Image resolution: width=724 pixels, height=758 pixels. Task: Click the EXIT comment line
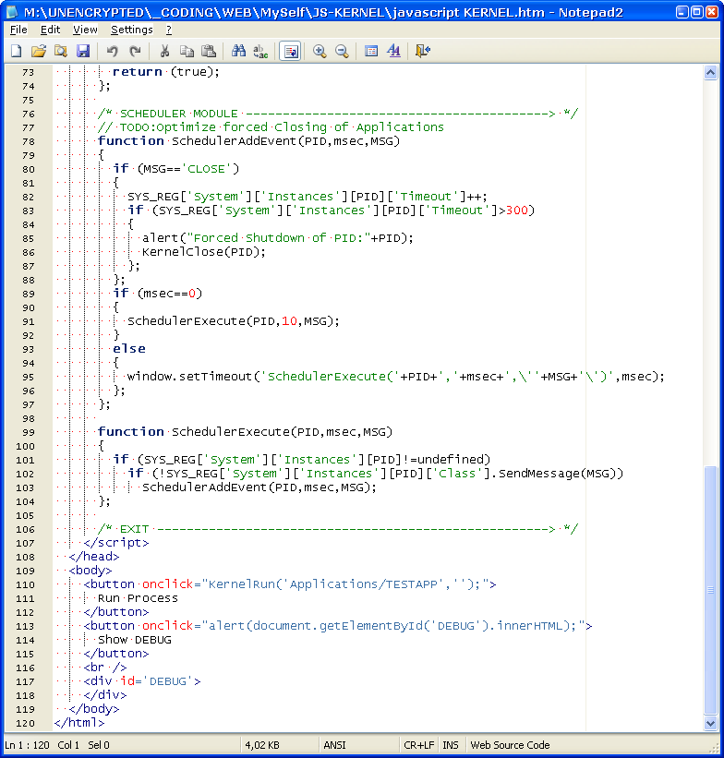(338, 529)
